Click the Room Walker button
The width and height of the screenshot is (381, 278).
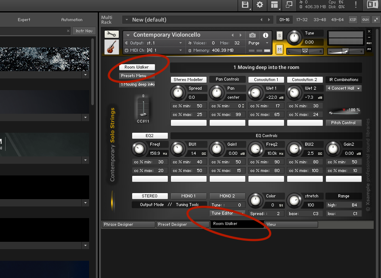pyautogui.click(x=137, y=67)
